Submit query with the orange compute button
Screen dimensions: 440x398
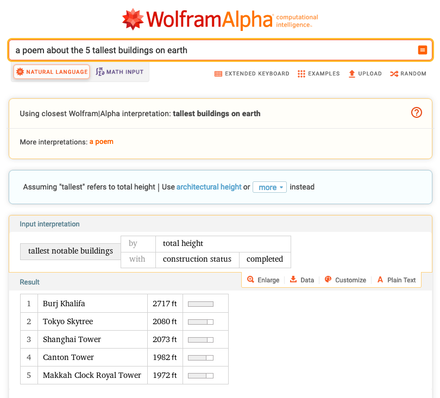click(x=422, y=50)
